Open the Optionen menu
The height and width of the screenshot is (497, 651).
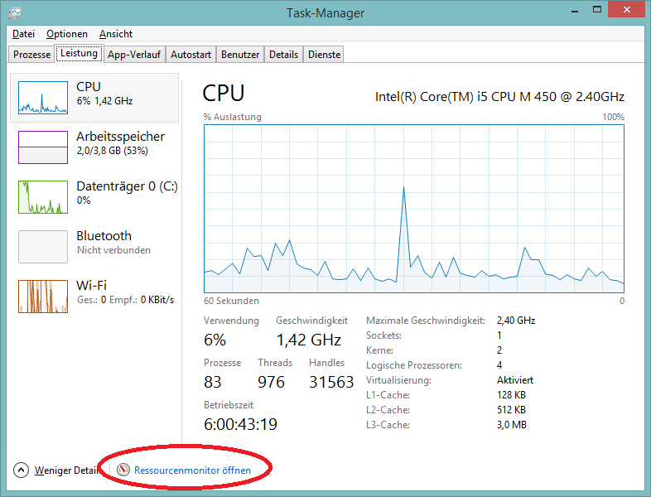[x=67, y=34]
